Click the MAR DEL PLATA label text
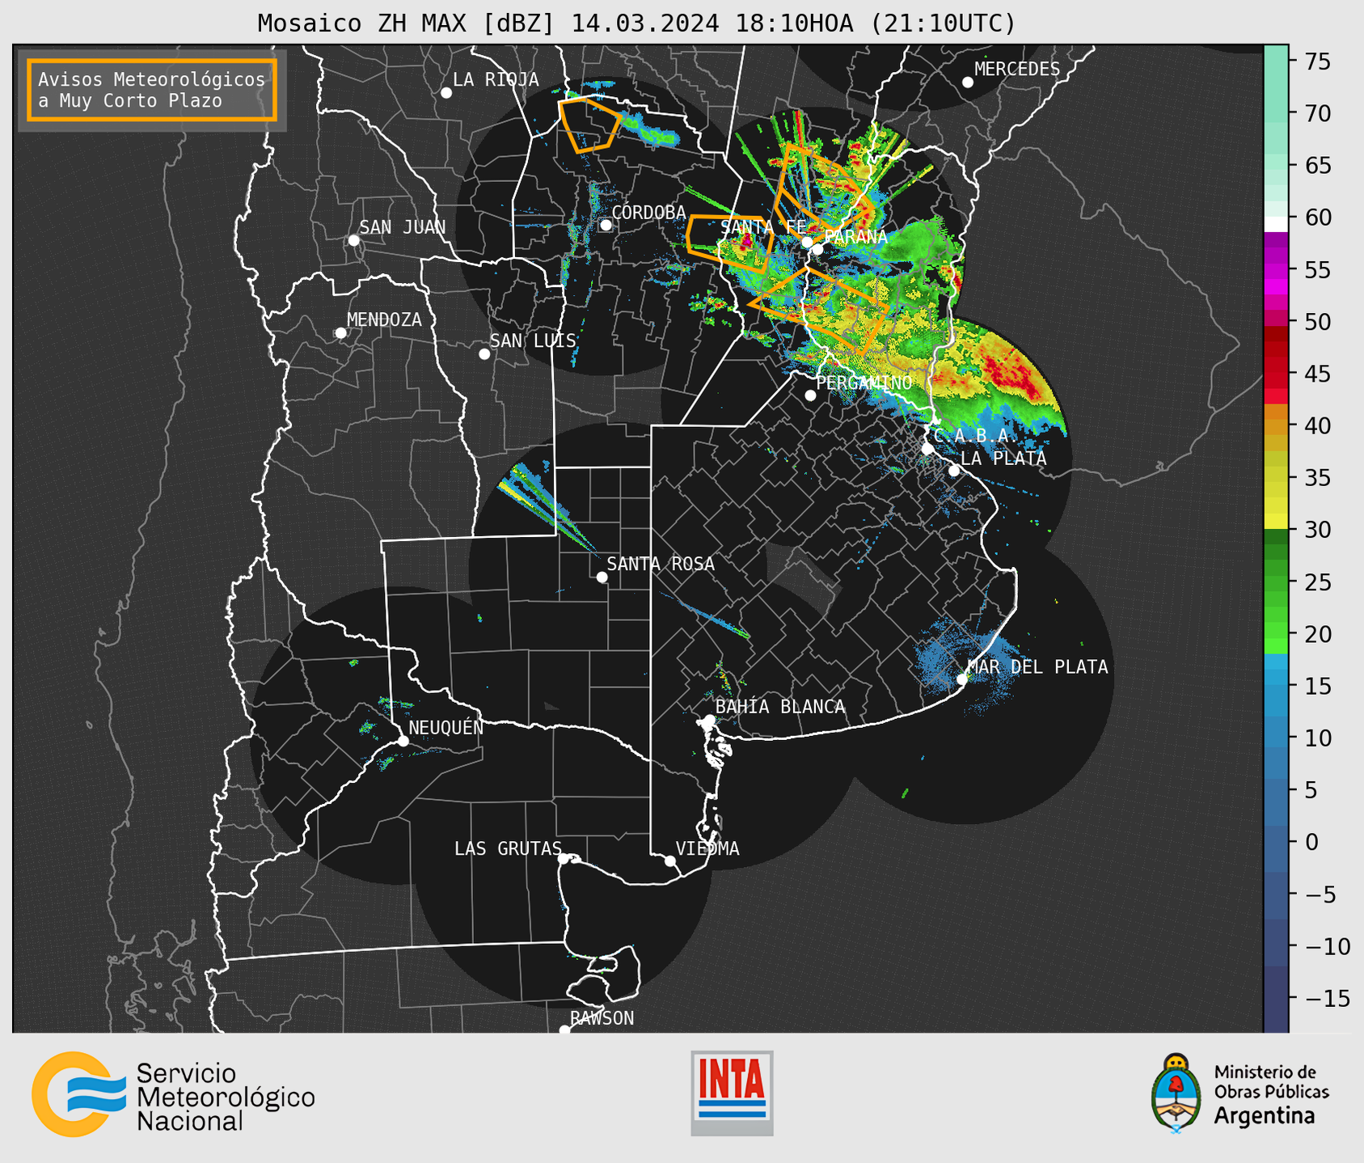 (1037, 666)
